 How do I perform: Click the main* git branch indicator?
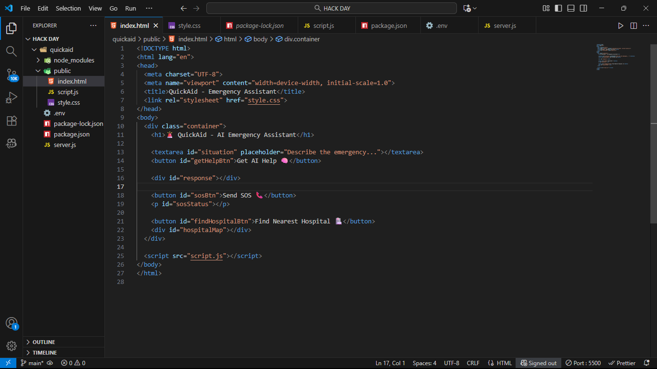[x=32, y=363]
